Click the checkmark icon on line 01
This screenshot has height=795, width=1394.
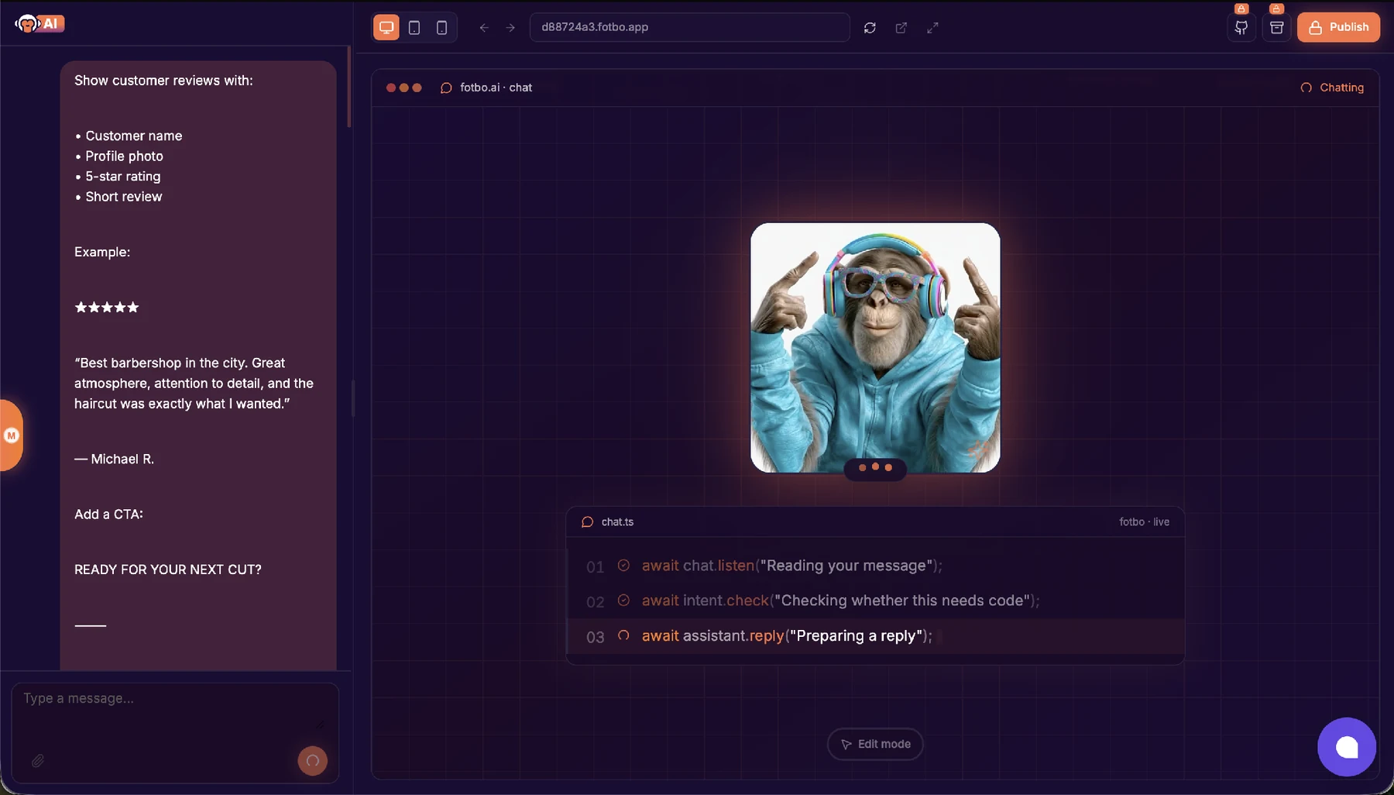(x=623, y=566)
